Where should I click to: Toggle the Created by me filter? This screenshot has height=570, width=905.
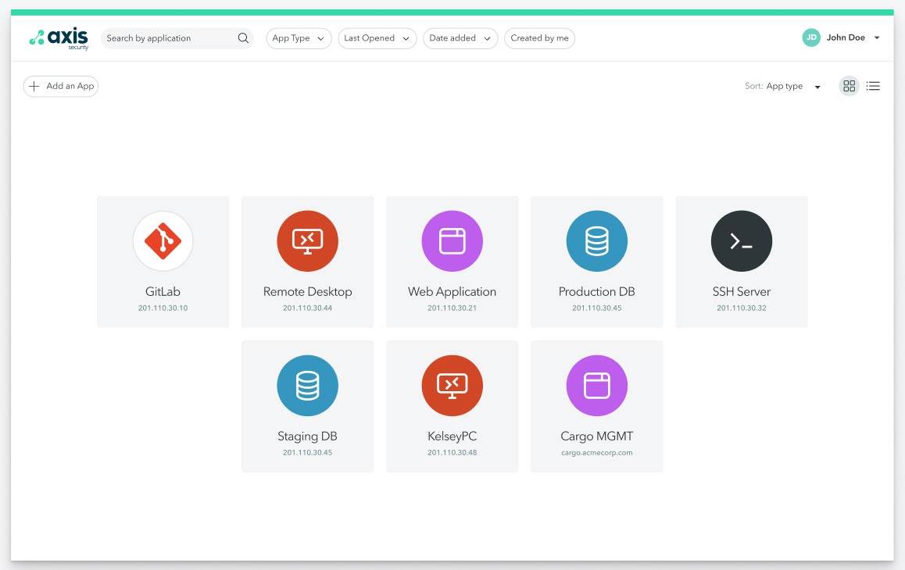540,38
